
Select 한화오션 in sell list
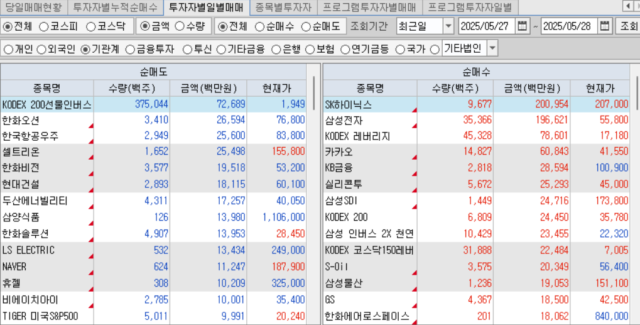(x=153, y=120)
